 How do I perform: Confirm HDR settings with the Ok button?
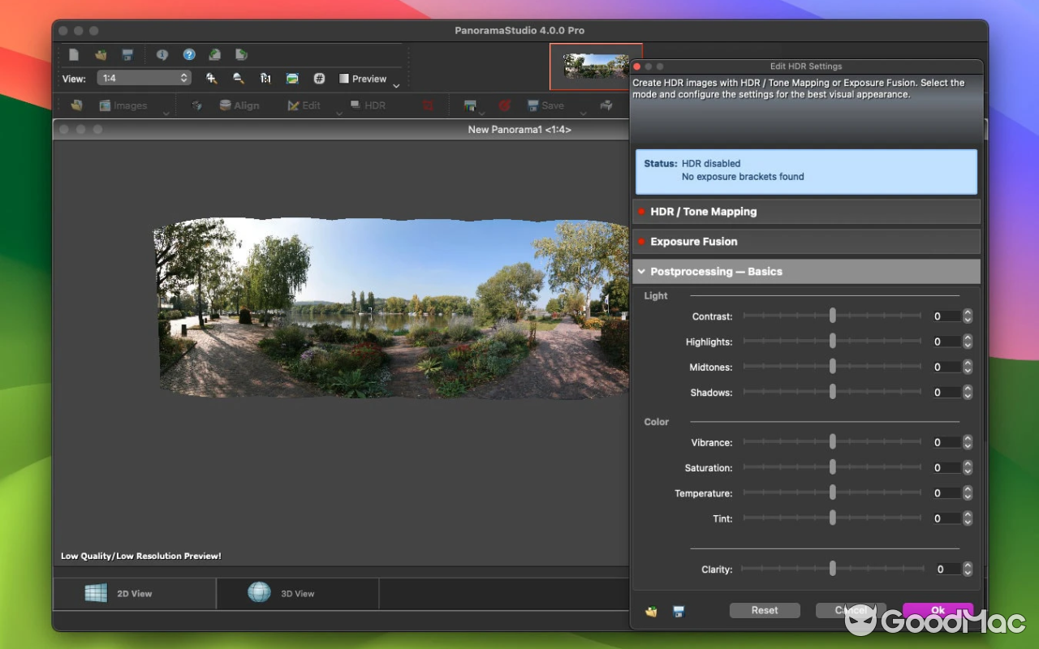point(938,609)
